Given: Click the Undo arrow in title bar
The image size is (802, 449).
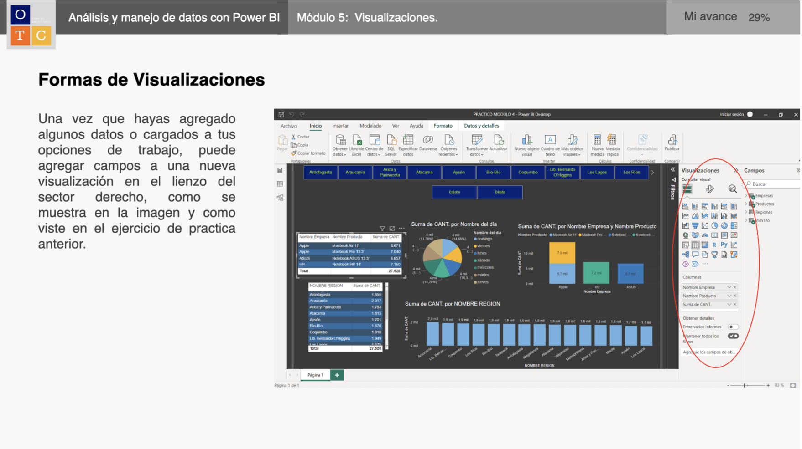Looking at the screenshot, I should (292, 114).
